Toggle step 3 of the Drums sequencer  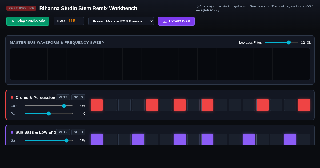[x=125, y=105]
